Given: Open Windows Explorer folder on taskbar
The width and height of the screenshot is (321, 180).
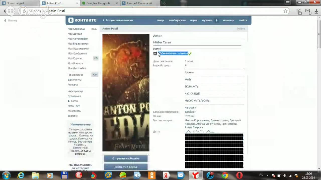Looking at the screenshot, I should (x=36, y=175).
